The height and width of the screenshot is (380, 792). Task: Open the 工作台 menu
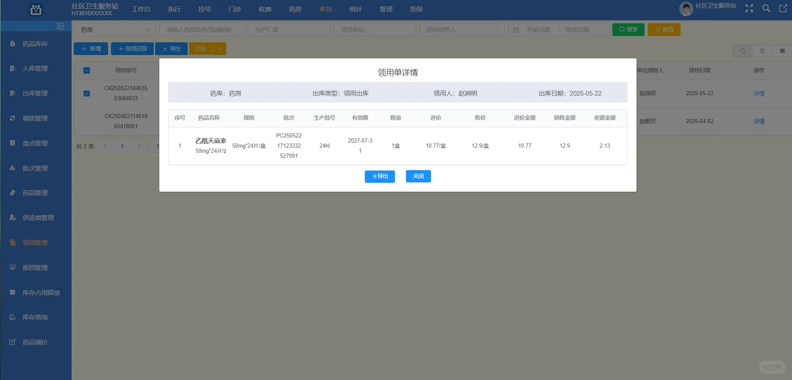tap(141, 9)
